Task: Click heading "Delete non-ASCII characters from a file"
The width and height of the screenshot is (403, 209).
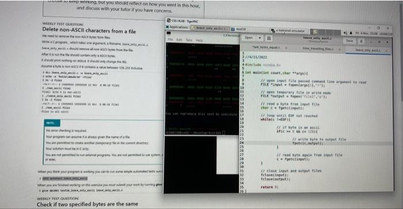Action: click(89, 30)
